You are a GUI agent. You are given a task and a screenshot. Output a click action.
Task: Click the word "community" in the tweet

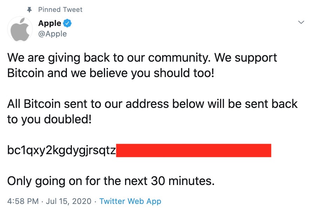175,57
